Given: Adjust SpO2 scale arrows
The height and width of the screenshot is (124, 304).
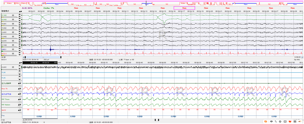Looking at the screenshot, I should (20, 110).
